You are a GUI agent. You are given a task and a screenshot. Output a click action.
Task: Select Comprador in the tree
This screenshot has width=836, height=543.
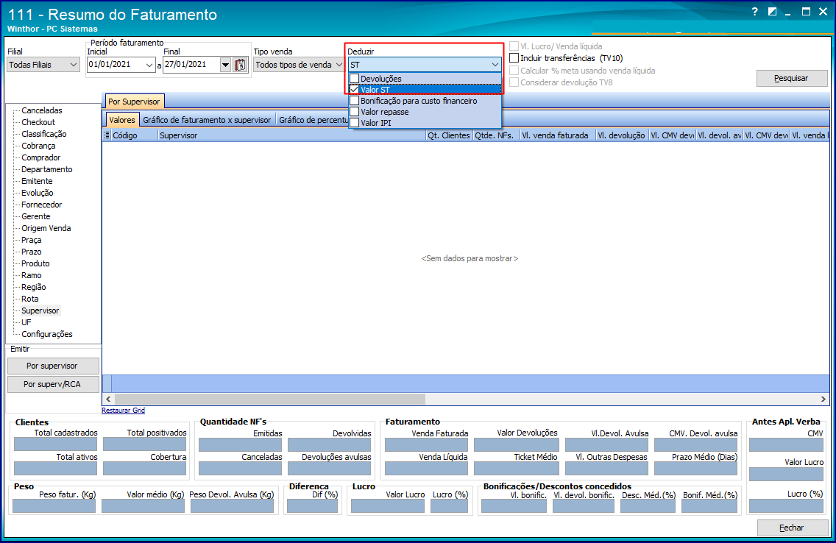(40, 157)
